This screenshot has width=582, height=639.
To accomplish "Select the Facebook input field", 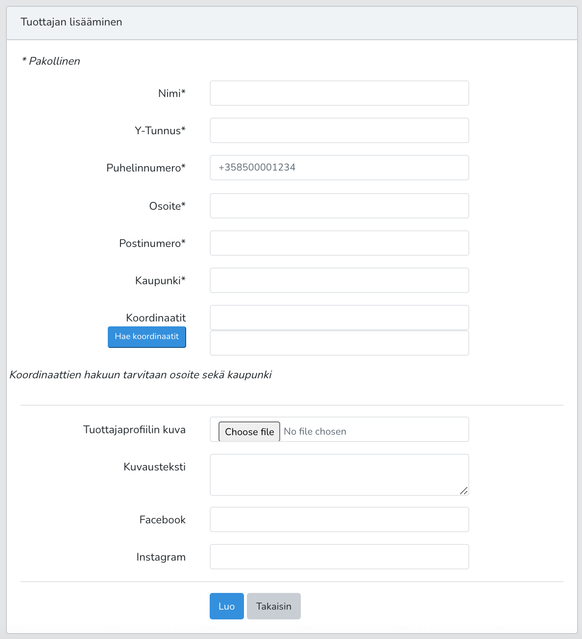I will click(x=339, y=519).
